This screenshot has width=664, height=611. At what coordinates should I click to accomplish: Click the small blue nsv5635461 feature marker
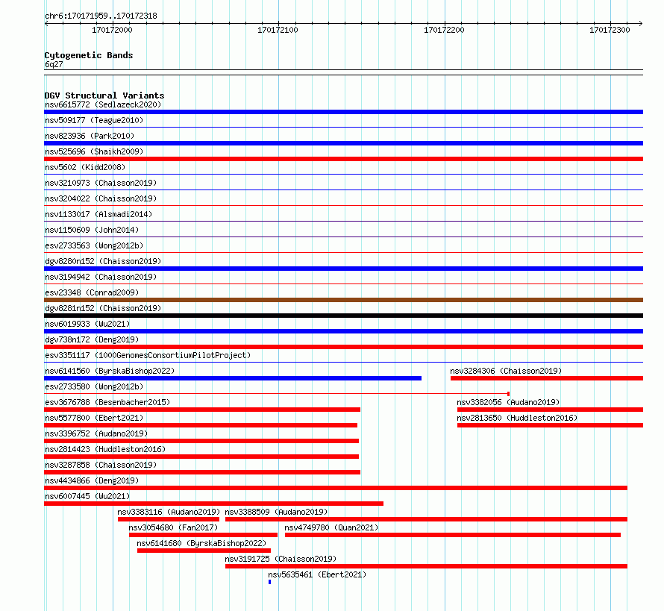coord(270,582)
